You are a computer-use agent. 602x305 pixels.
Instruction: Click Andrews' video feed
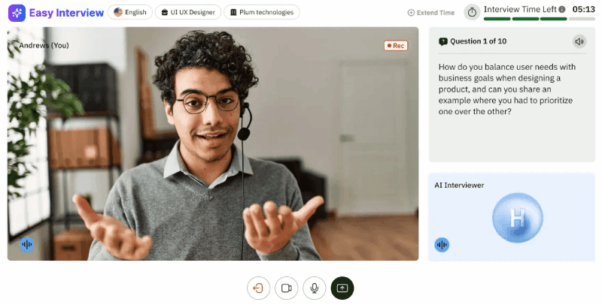point(213,143)
